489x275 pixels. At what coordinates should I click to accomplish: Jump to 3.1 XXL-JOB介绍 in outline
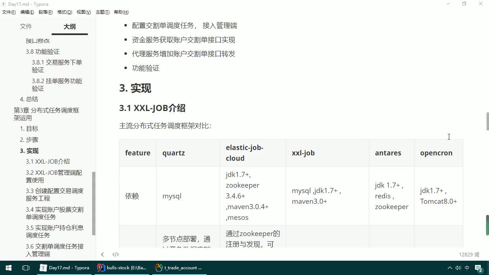coord(48,161)
